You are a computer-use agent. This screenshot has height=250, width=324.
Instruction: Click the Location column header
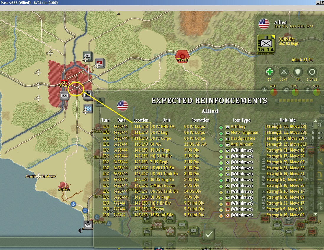pyautogui.click(x=141, y=120)
